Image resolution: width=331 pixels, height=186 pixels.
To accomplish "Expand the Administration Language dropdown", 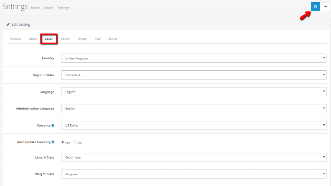I will (194, 108).
